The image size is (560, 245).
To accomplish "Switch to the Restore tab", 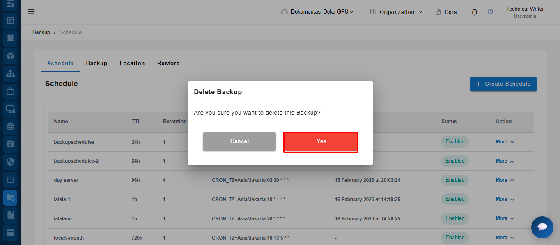I will click(x=168, y=63).
